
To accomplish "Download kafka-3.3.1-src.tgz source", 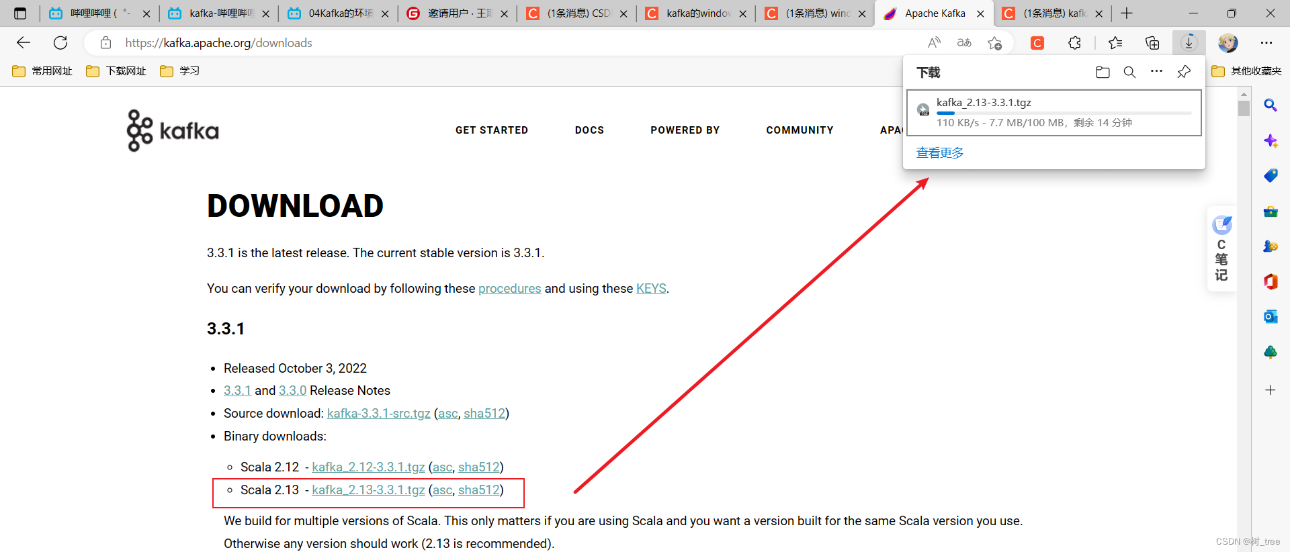I will pyautogui.click(x=378, y=414).
